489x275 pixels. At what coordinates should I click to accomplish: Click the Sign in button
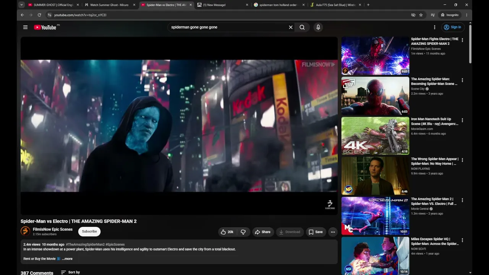click(452, 27)
